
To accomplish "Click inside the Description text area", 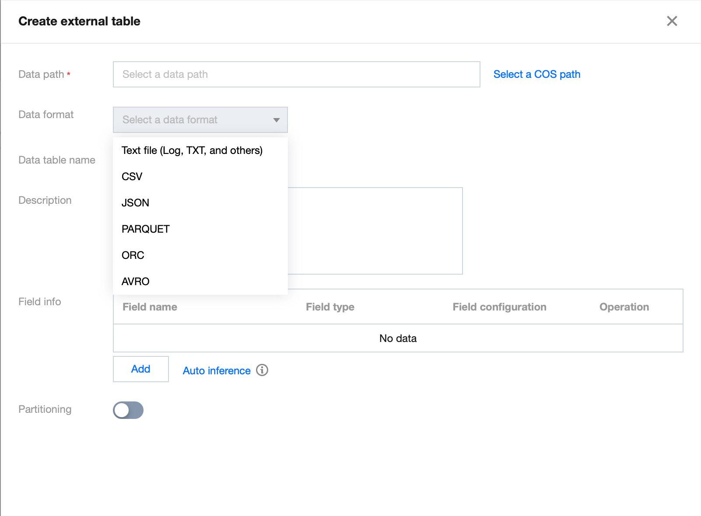I will 375,231.
